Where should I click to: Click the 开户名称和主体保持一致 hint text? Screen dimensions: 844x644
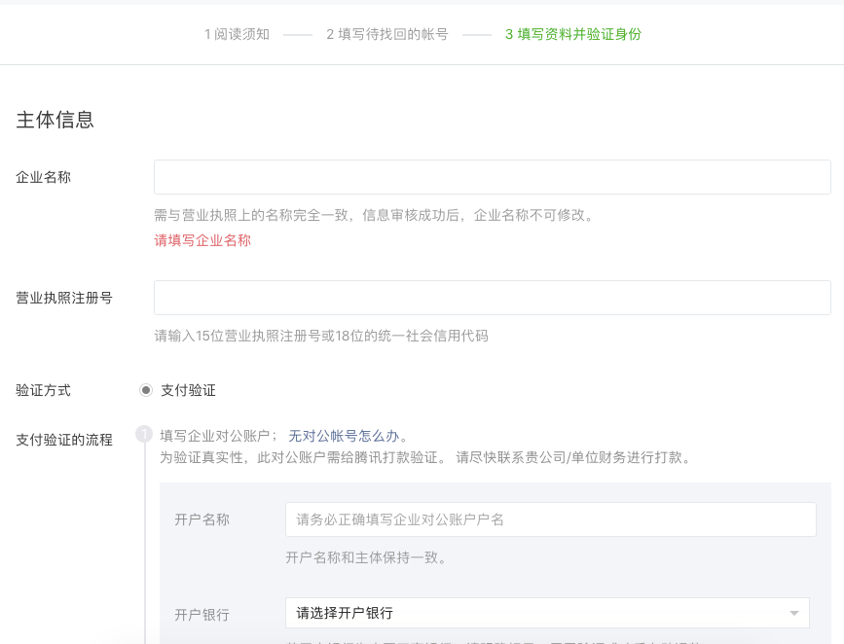coord(366,558)
